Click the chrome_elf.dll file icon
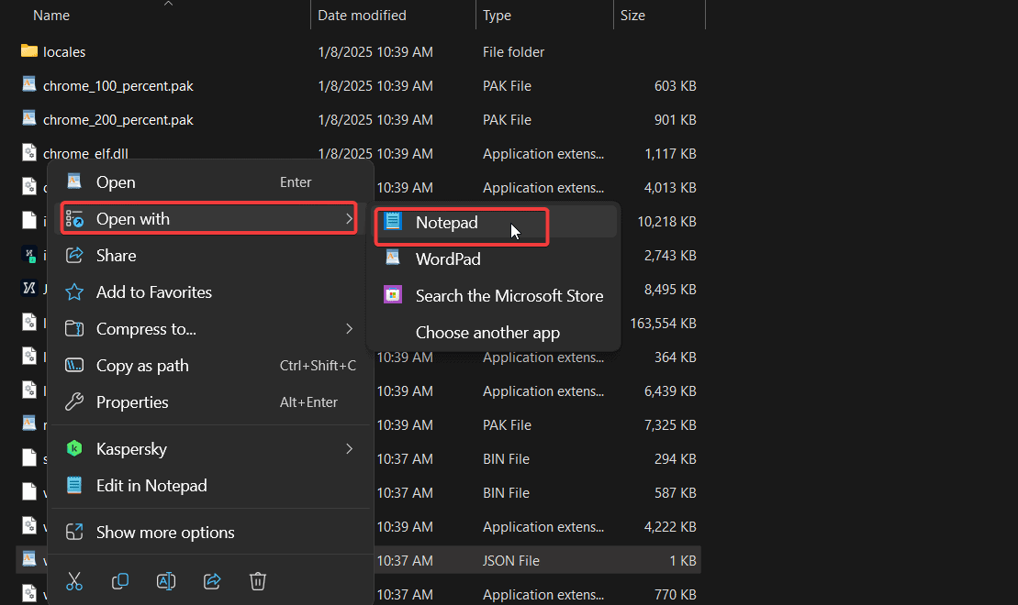 click(x=29, y=152)
